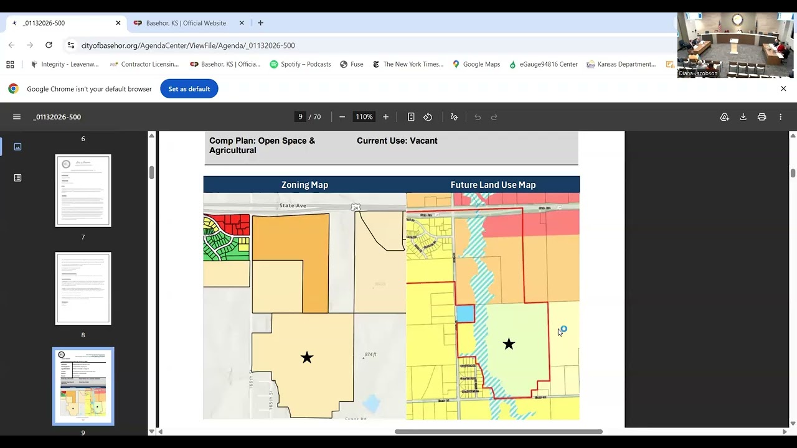797x448 pixels.
Task: Click the Current Use: Vacant text
Action: coord(397,141)
